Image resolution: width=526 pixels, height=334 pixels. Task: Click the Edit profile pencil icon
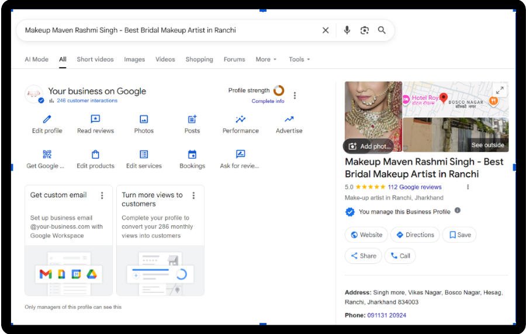(x=47, y=119)
